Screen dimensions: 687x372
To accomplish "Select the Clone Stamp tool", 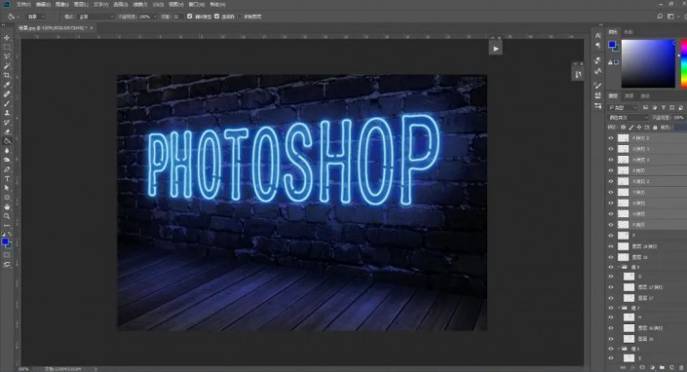I will [7, 113].
